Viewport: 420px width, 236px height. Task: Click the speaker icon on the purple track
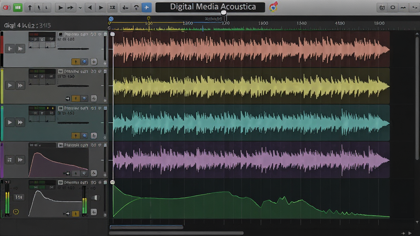tap(67, 173)
